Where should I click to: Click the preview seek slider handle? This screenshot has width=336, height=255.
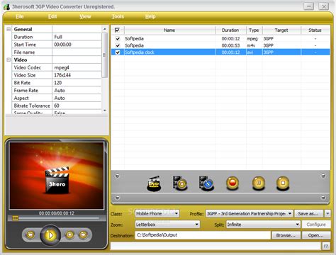16,218
